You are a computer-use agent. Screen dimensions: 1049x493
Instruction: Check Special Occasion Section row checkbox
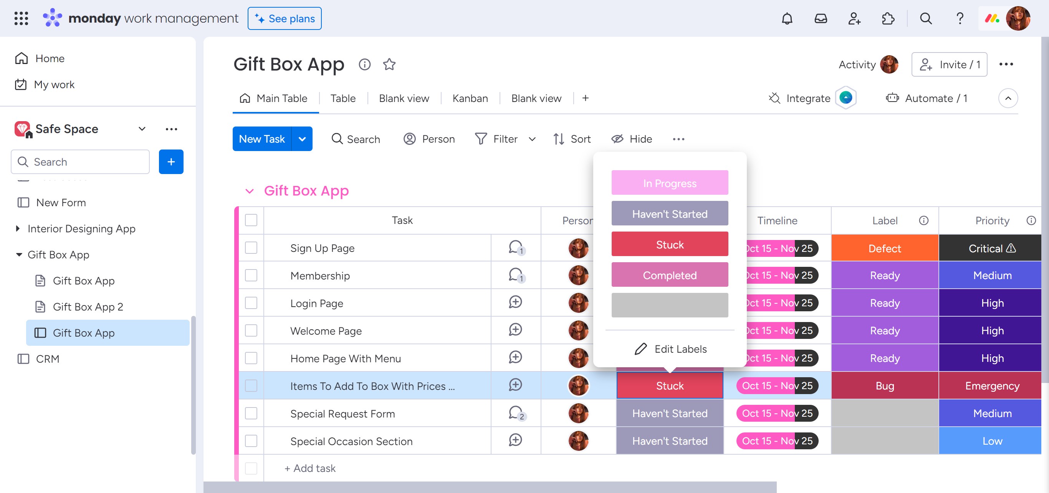[x=251, y=441]
